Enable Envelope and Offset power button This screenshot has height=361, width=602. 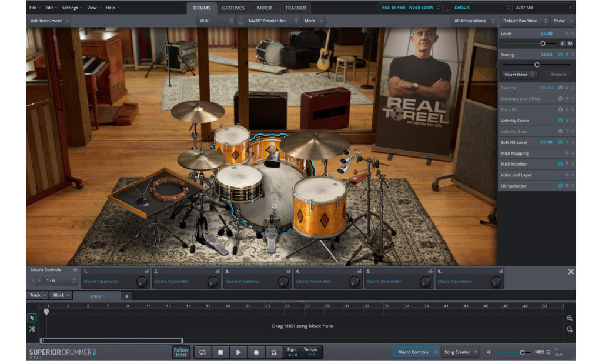tap(560, 99)
